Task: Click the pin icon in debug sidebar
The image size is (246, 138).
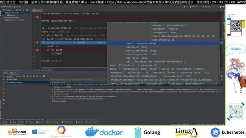Action: (4, 104)
